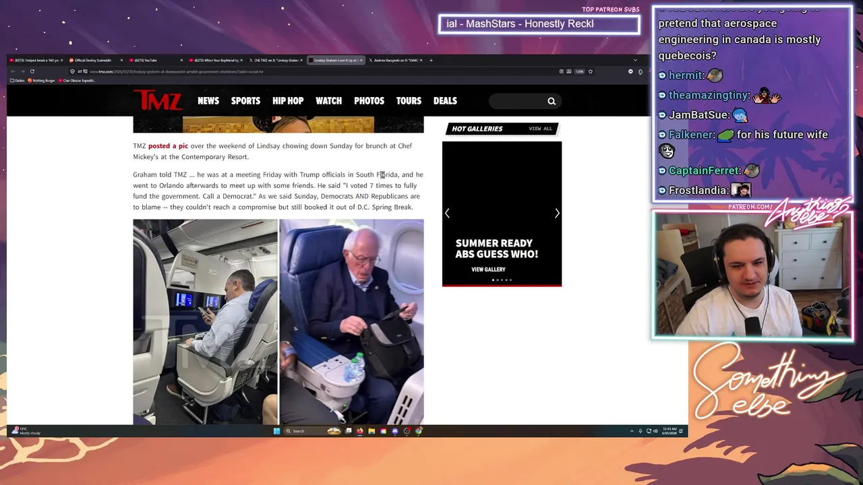This screenshot has width=863, height=485.
Task: Reload the page
Action: tap(32, 71)
